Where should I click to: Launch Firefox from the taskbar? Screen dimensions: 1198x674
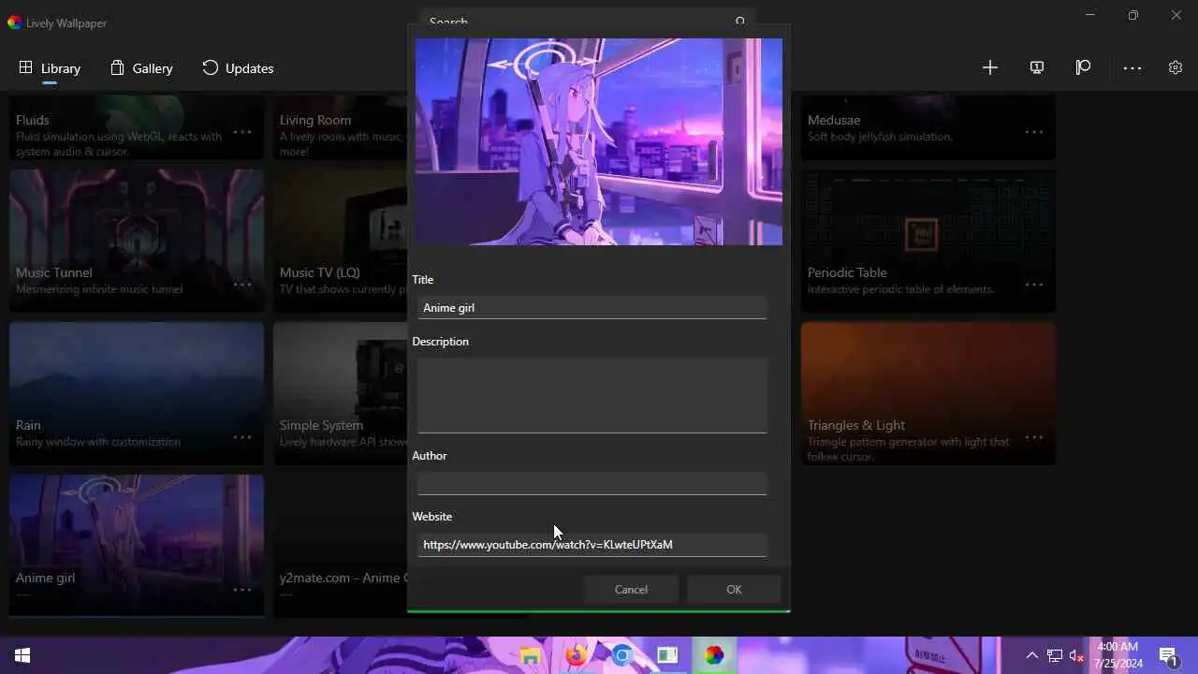(577, 655)
